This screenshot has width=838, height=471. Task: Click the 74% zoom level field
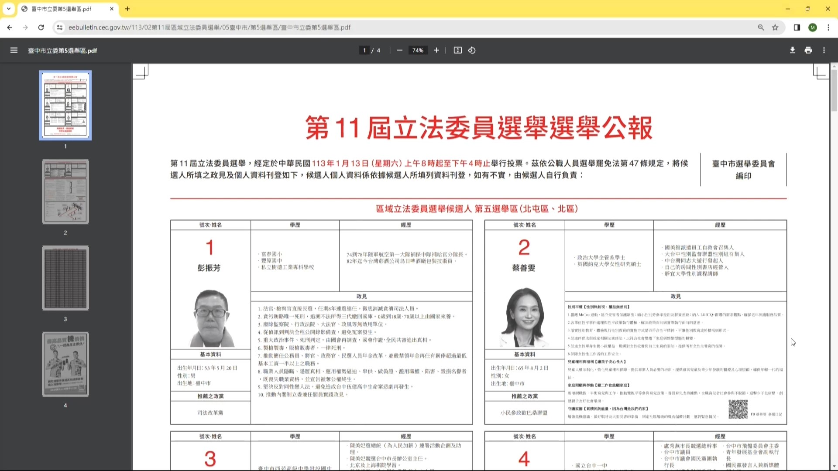[418, 51]
